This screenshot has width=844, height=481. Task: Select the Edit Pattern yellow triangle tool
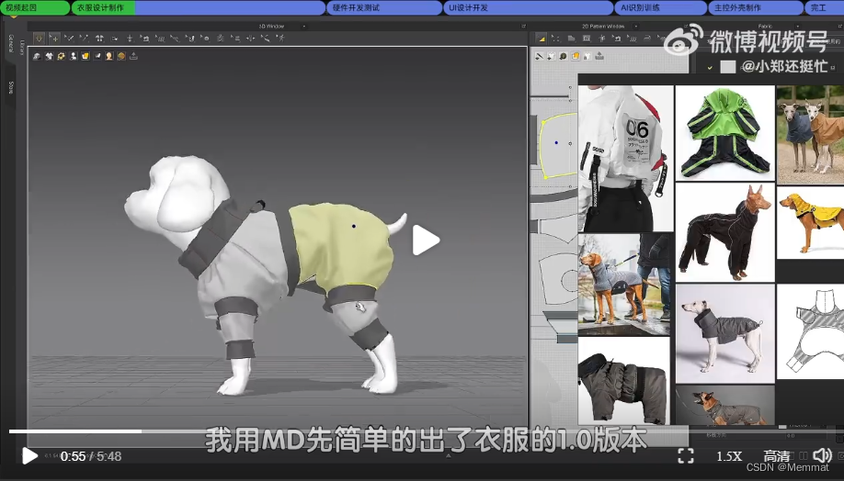click(541, 39)
